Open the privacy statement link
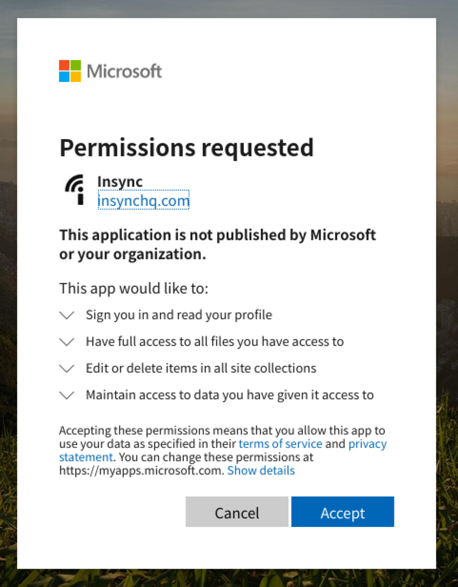 367,444
